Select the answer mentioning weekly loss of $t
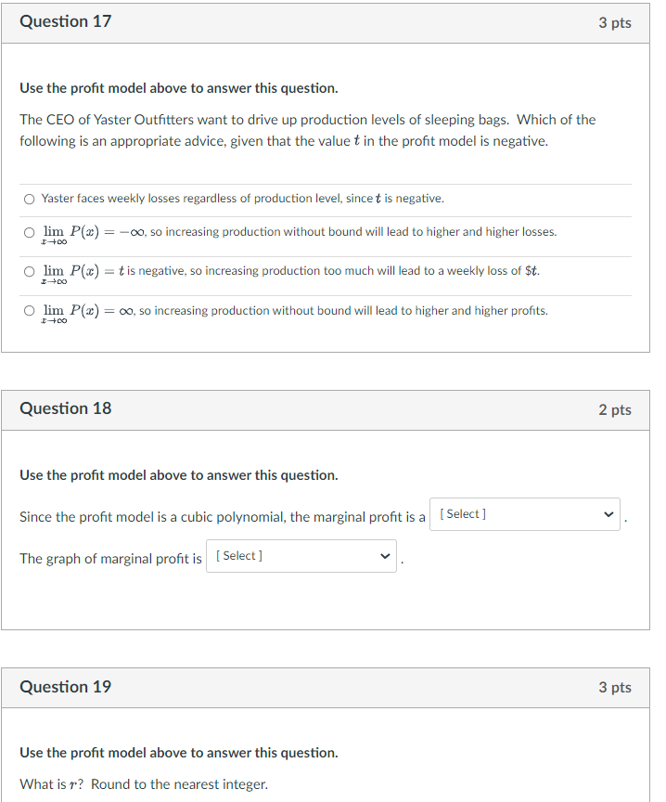Image resolution: width=666 pixels, height=802 pixels. [29, 271]
